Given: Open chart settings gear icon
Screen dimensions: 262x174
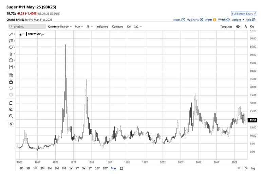Looking at the screenshot, I should coord(238,27).
